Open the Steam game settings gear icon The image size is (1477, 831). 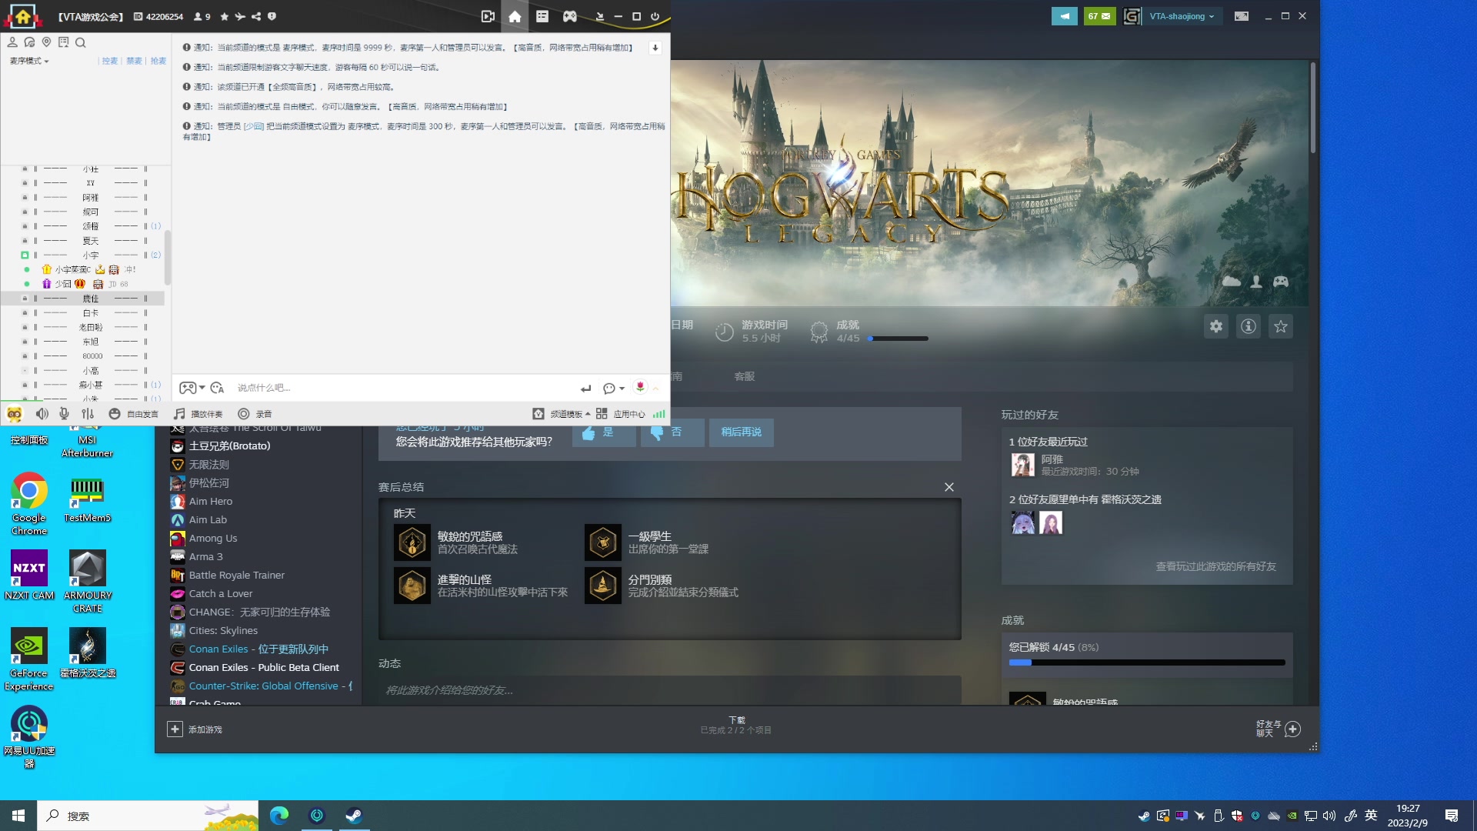(1215, 326)
